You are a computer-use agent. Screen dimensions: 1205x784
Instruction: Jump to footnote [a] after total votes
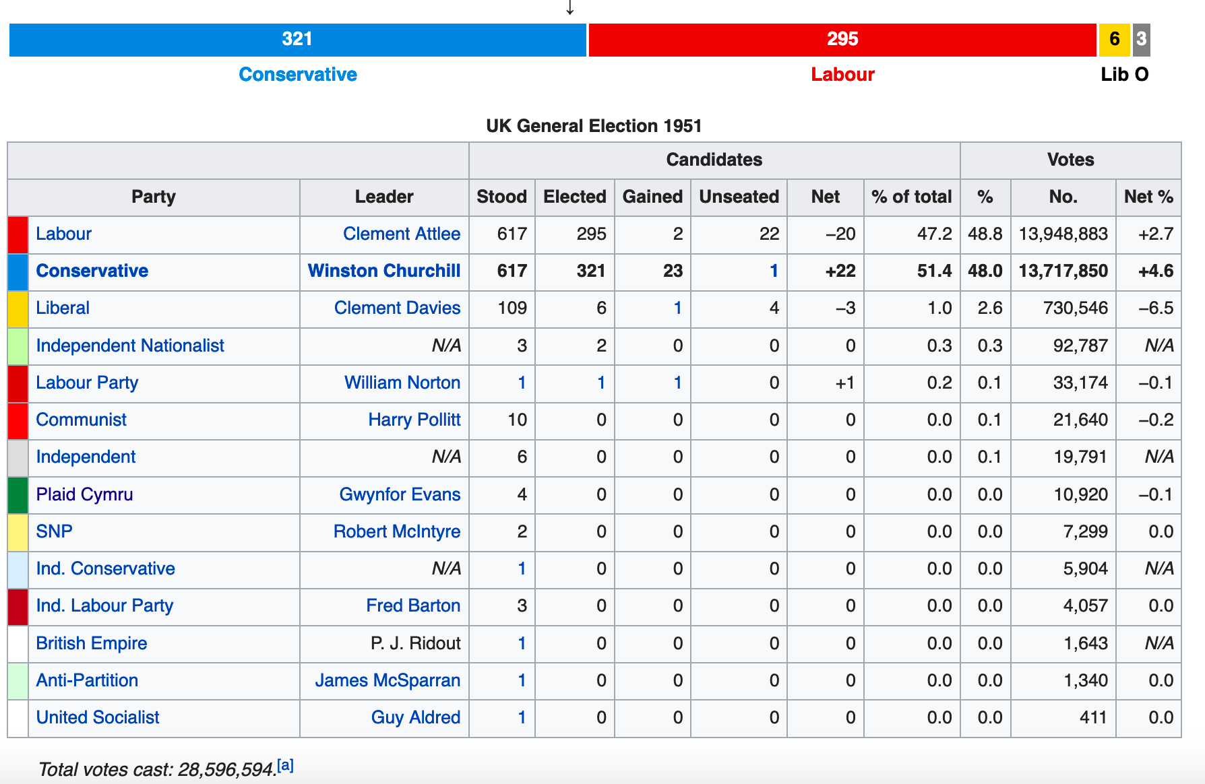286,765
